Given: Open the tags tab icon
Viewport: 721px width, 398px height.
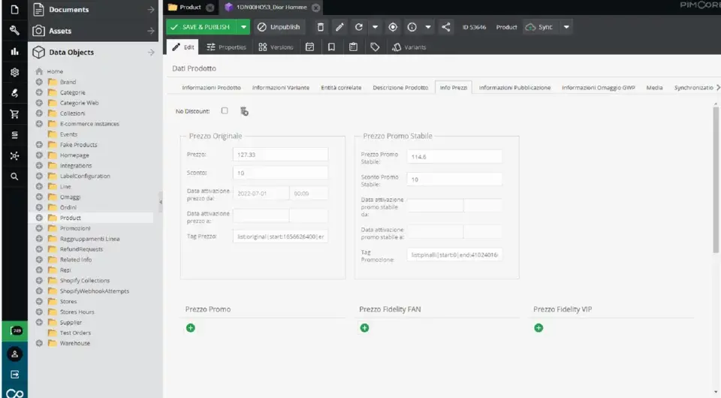Looking at the screenshot, I should tap(375, 47).
